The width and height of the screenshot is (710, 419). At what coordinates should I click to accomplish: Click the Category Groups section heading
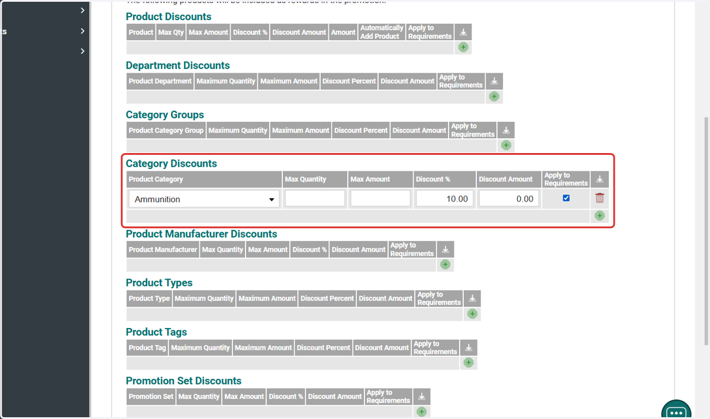point(165,115)
